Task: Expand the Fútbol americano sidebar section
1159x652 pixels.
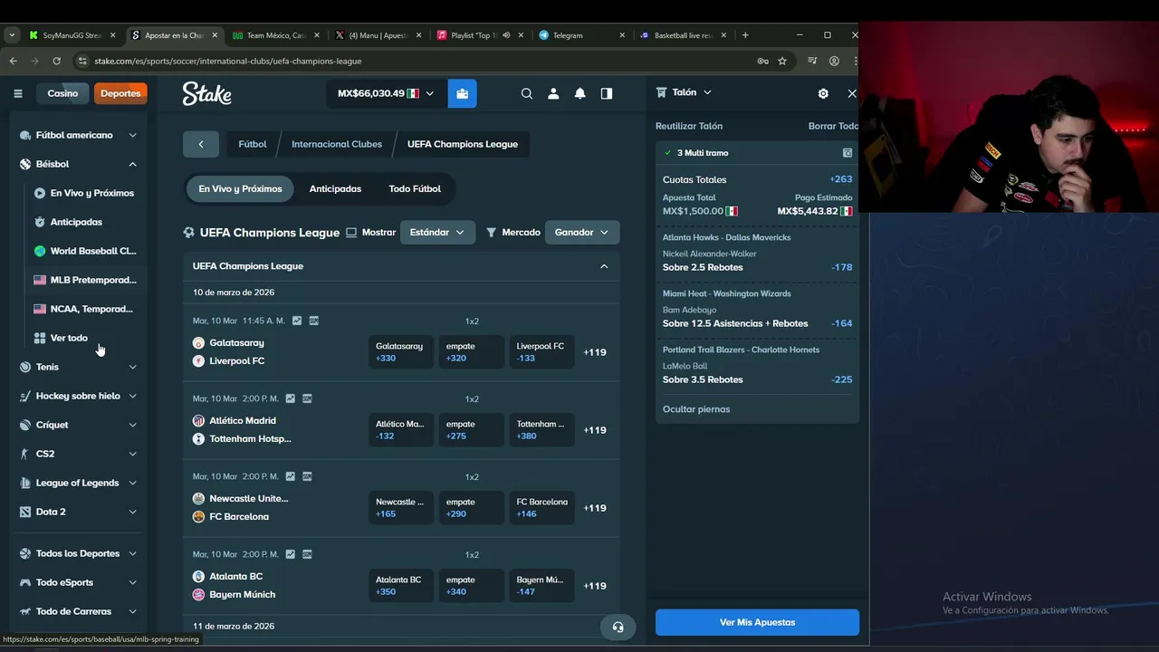Action: (x=132, y=135)
